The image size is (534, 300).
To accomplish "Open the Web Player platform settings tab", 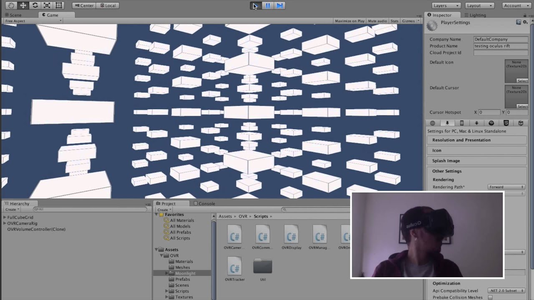I will coord(433,123).
